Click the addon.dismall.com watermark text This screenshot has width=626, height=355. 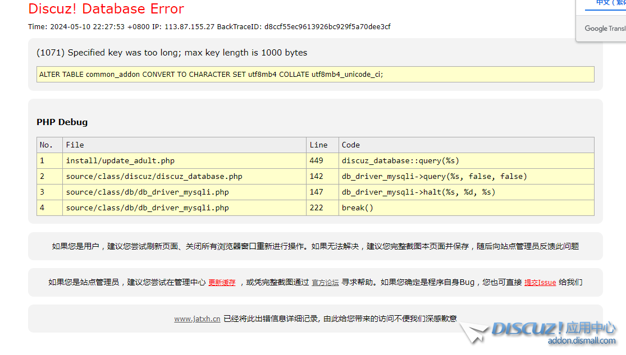pos(581,340)
